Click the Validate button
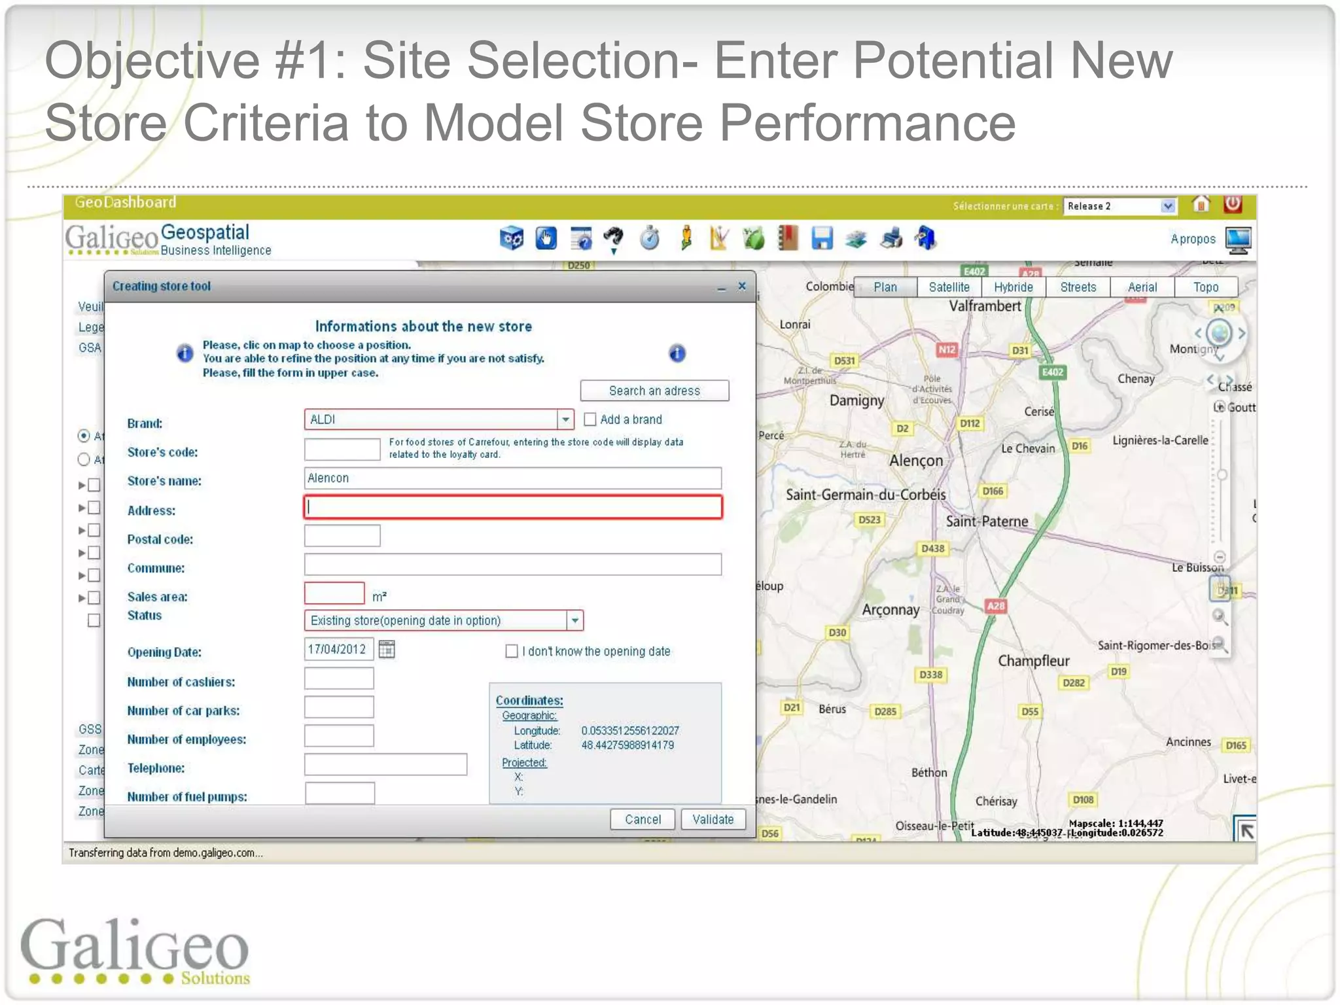1340x1005 pixels. click(713, 819)
